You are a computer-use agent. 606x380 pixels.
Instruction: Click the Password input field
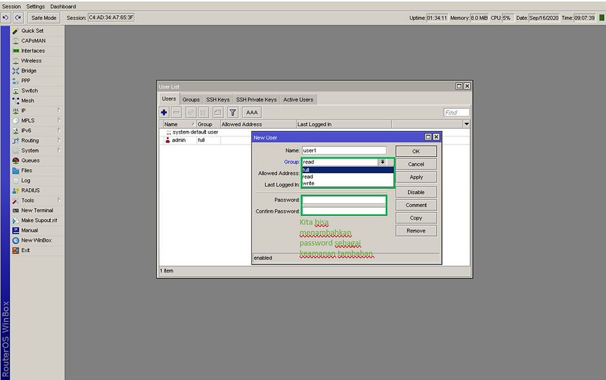(x=344, y=200)
